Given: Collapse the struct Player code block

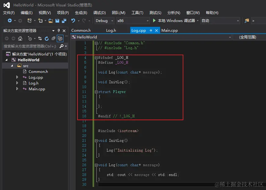Looking at the screenshot, I should pyautogui.click(x=96, y=92).
